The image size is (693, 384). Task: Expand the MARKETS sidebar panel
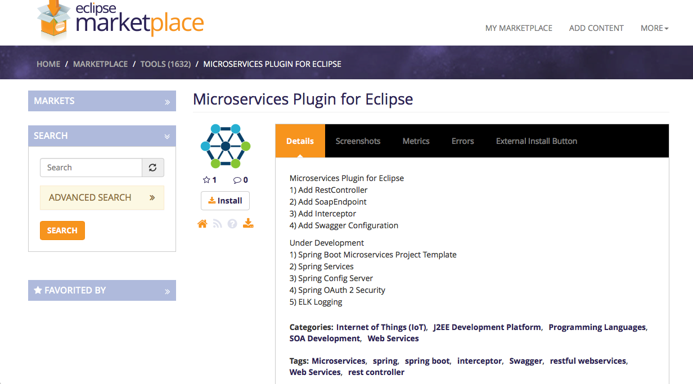tap(166, 101)
